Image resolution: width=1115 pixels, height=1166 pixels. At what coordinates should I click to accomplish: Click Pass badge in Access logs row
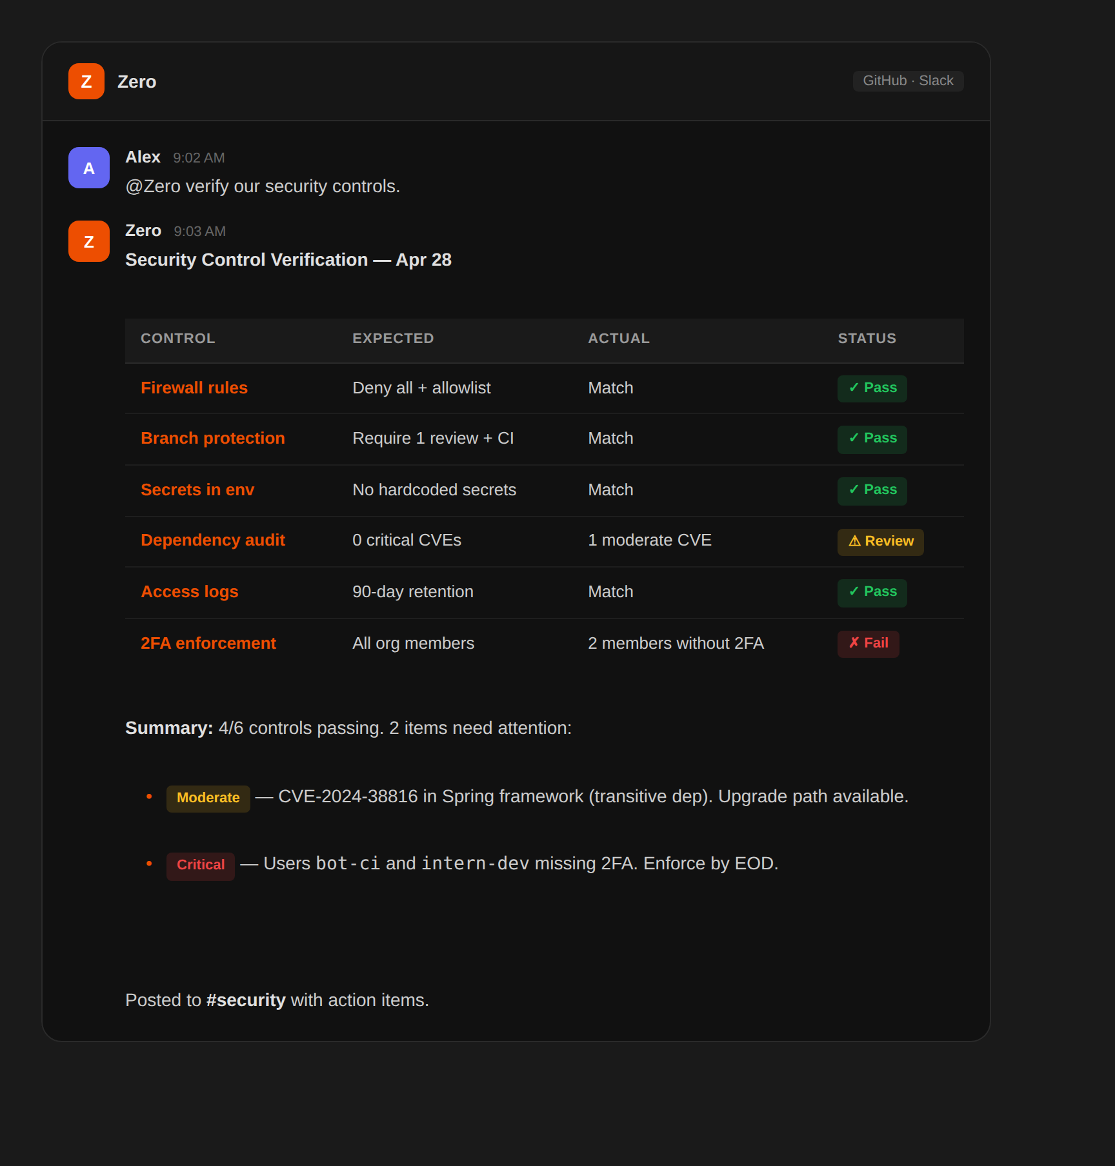tap(872, 592)
